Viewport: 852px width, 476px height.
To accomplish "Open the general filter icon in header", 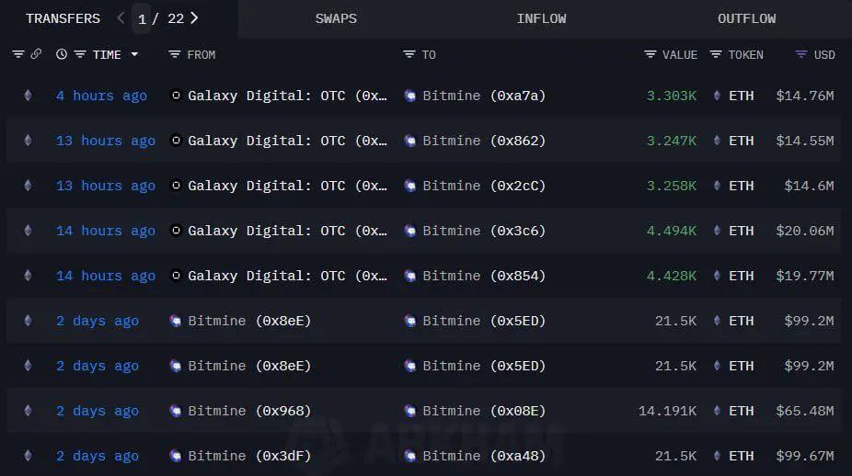I will click(18, 54).
